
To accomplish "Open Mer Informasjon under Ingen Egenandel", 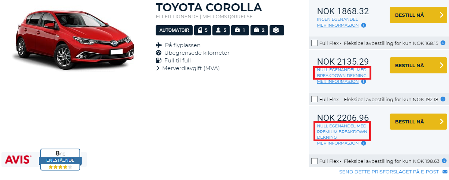I will pyautogui.click(x=338, y=26).
